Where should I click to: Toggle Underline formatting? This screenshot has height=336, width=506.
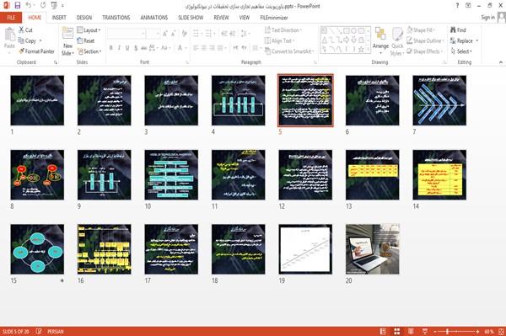tap(127, 48)
